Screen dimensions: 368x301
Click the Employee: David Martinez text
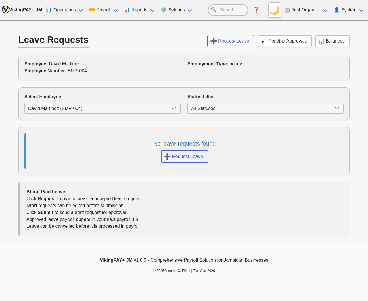pos(52,64)
